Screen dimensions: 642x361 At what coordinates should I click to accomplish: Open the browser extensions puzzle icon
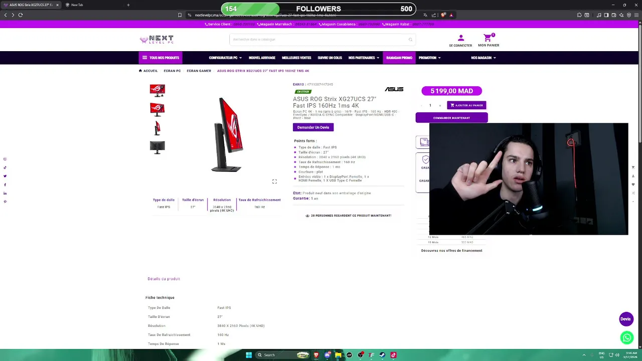(x=579, y=15)
